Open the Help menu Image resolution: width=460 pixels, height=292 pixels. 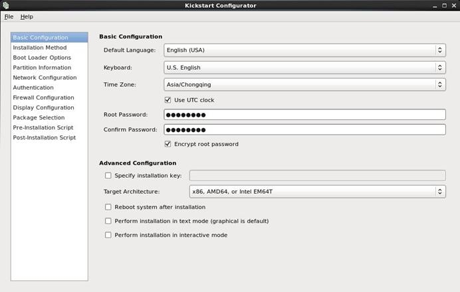pyautogui.click(x=27, y=17)
